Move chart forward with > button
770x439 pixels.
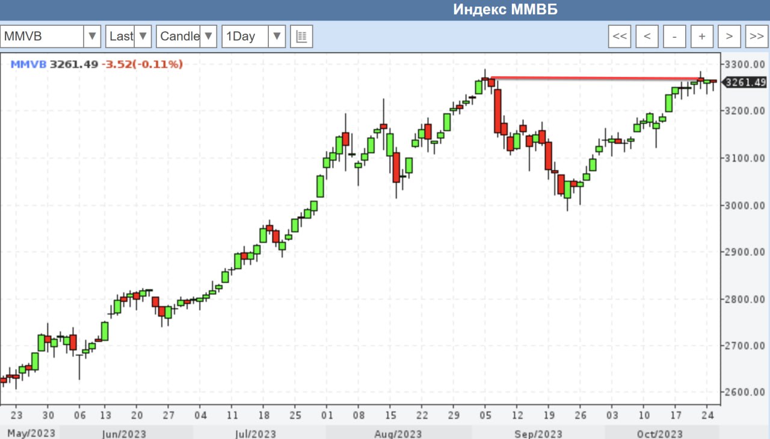click(729, 36)
